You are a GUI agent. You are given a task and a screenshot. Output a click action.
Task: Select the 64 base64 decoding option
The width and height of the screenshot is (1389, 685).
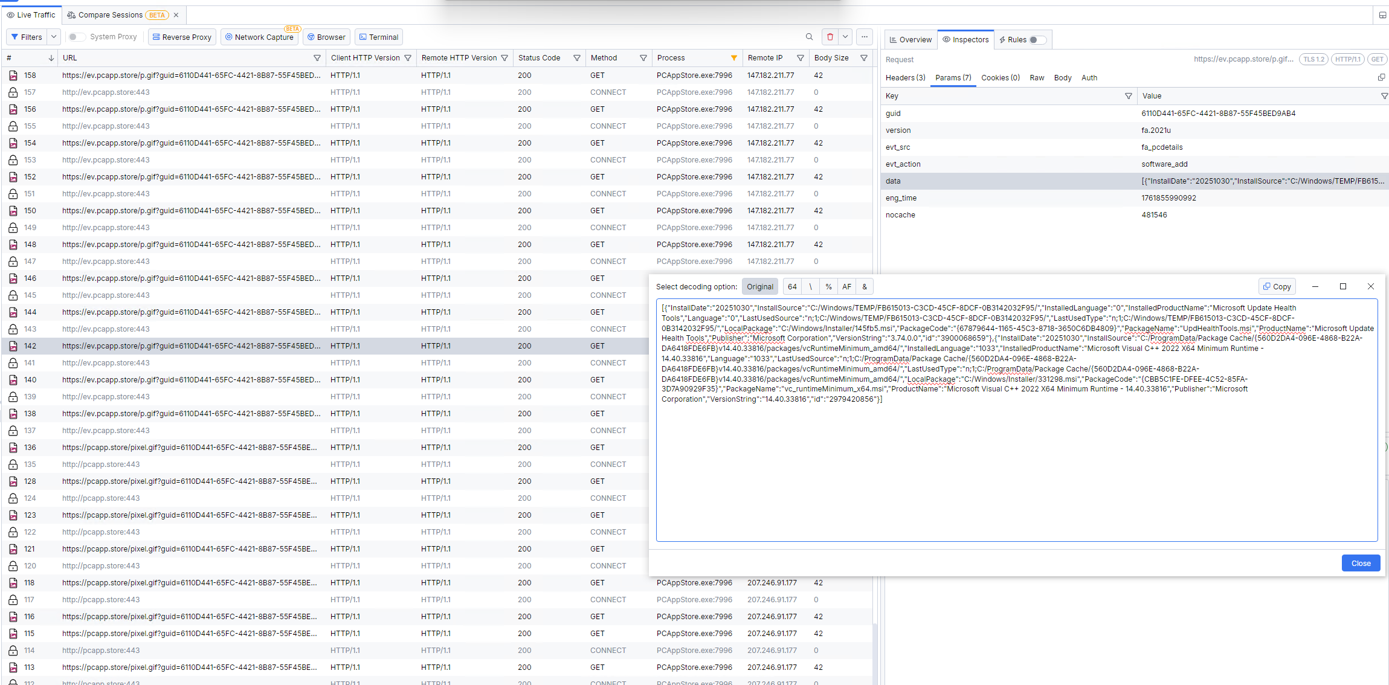coord(792,287)
